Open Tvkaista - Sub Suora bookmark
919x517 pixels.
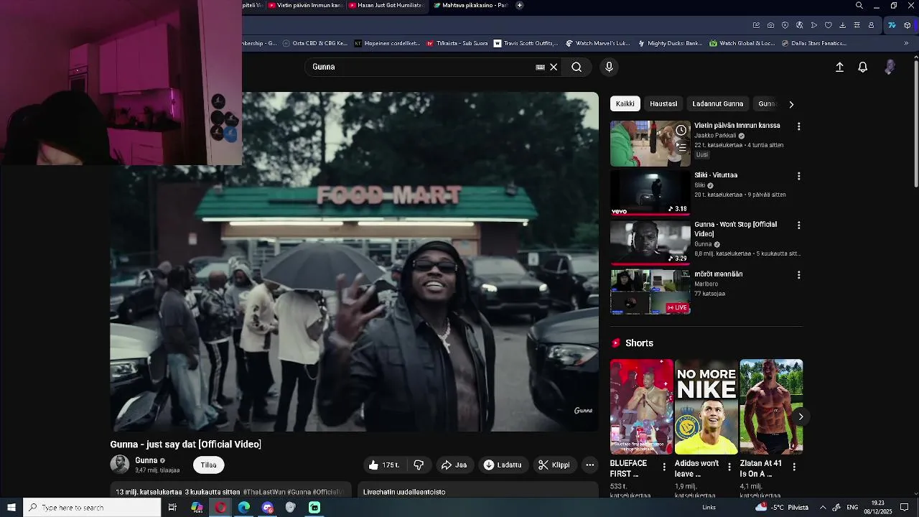457,43
